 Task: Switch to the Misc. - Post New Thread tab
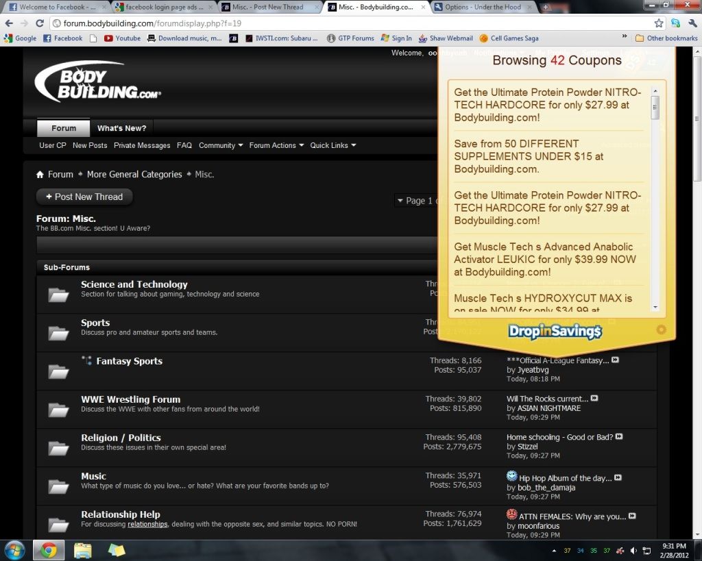click(270, 7)
